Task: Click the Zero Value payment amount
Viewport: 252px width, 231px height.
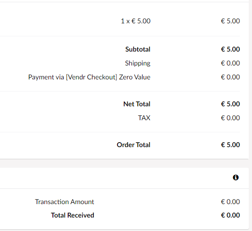Action: 230,77
